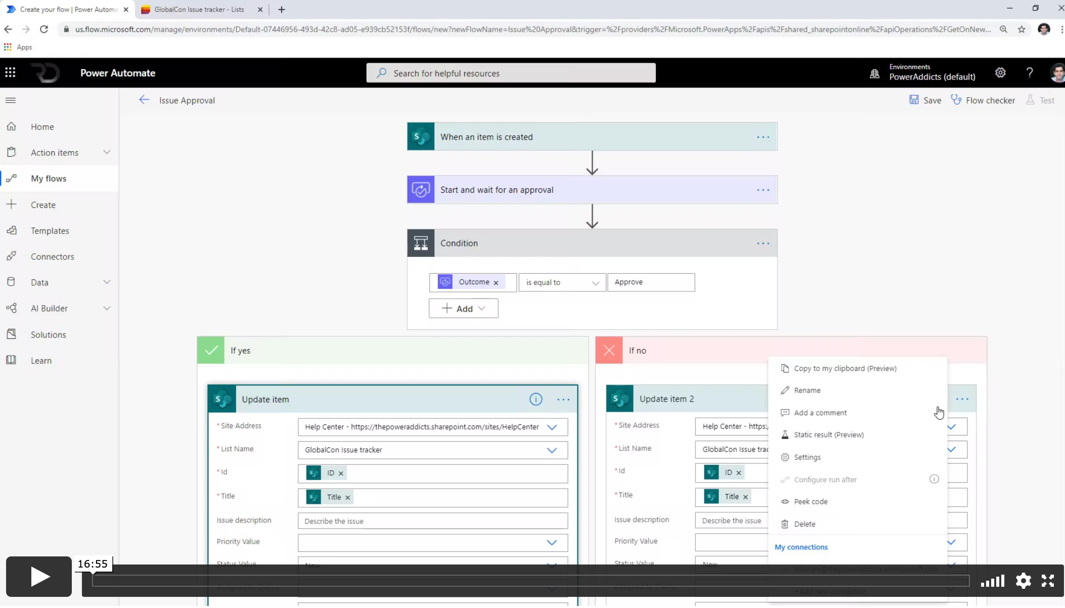1065x608 pixels.
Task: Open Site Address dropdown in Update item
Action: [x=552, y=427]
